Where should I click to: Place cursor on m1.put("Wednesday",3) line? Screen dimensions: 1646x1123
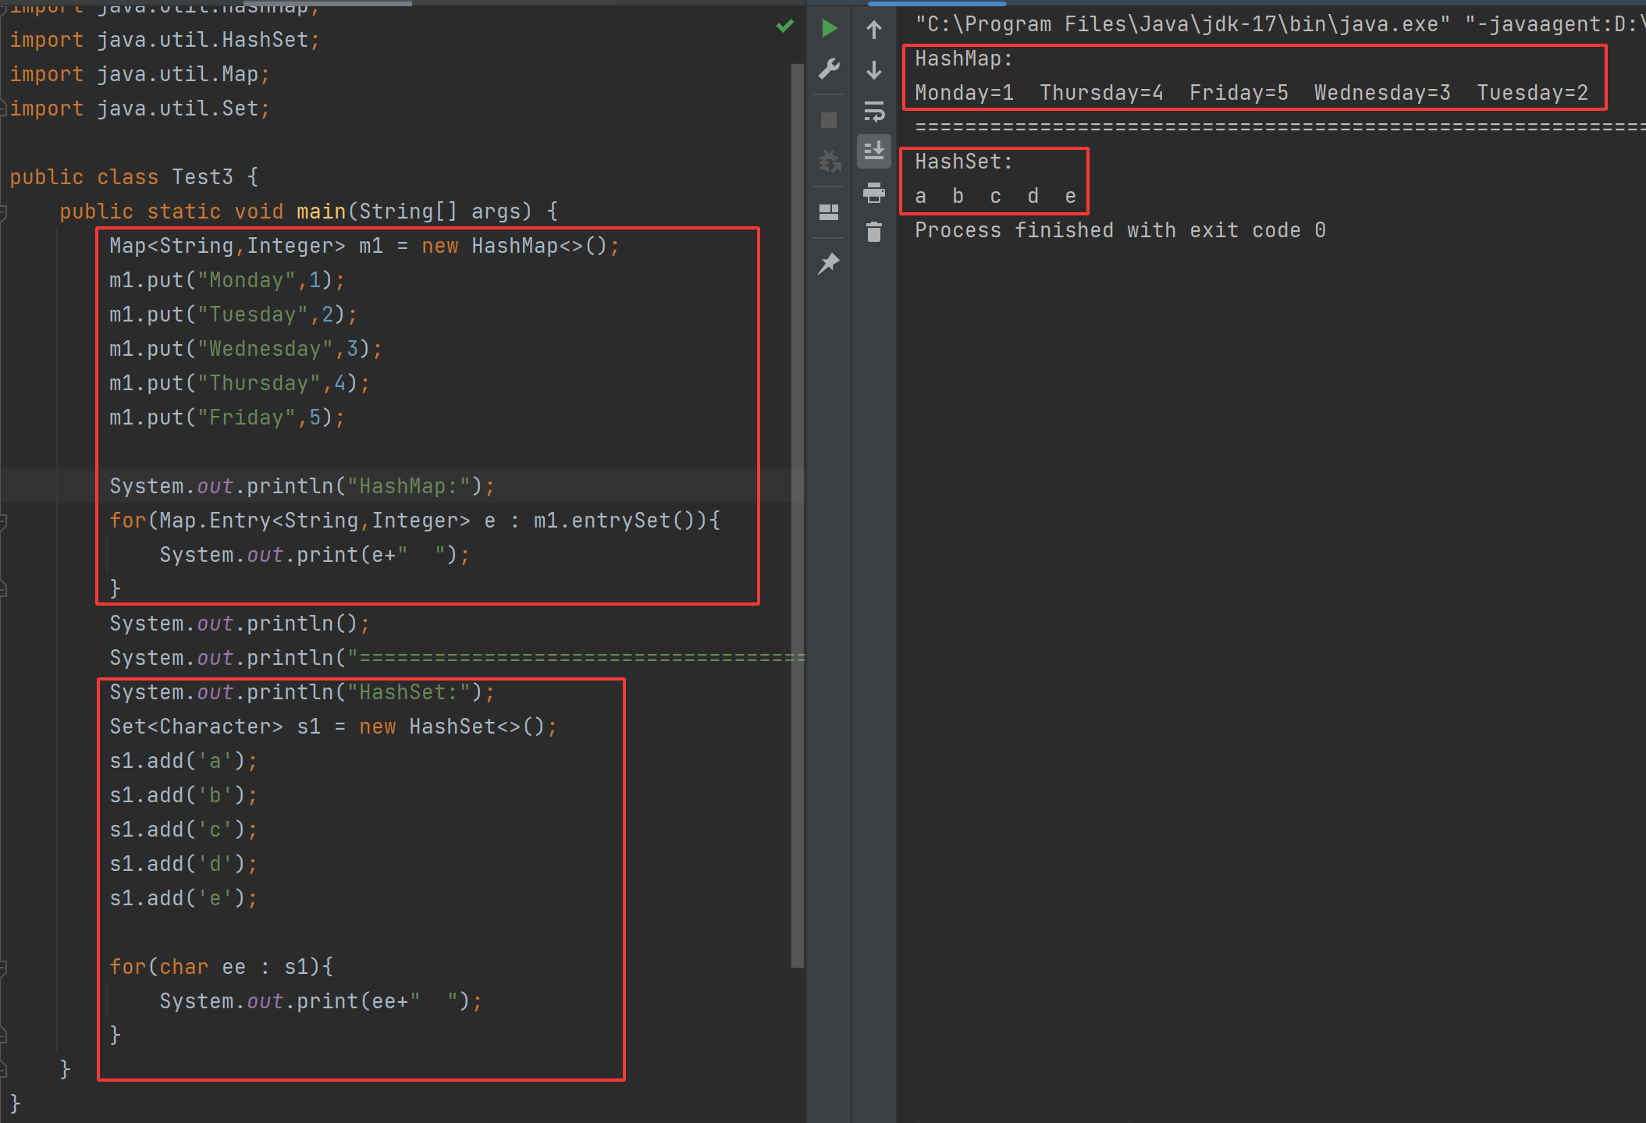point(245,349)
